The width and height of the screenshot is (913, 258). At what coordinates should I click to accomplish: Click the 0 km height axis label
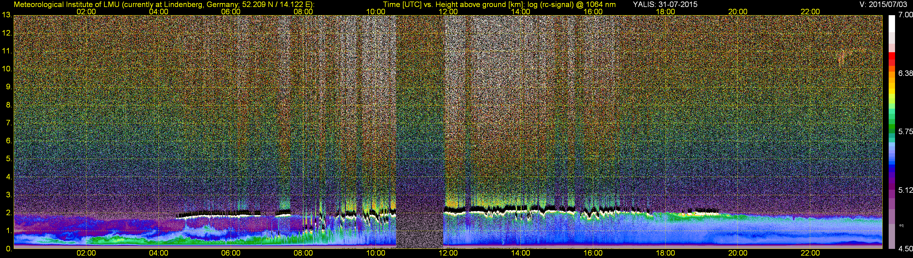[x=9, y=249]
